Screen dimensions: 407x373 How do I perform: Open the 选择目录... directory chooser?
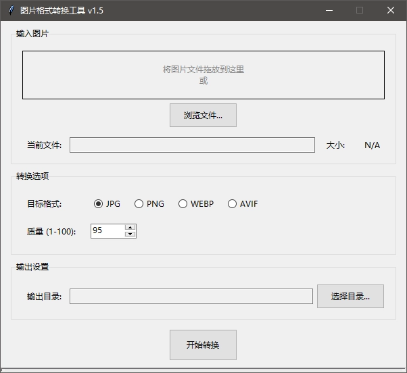pyautogui.click(x=350, y=296)
